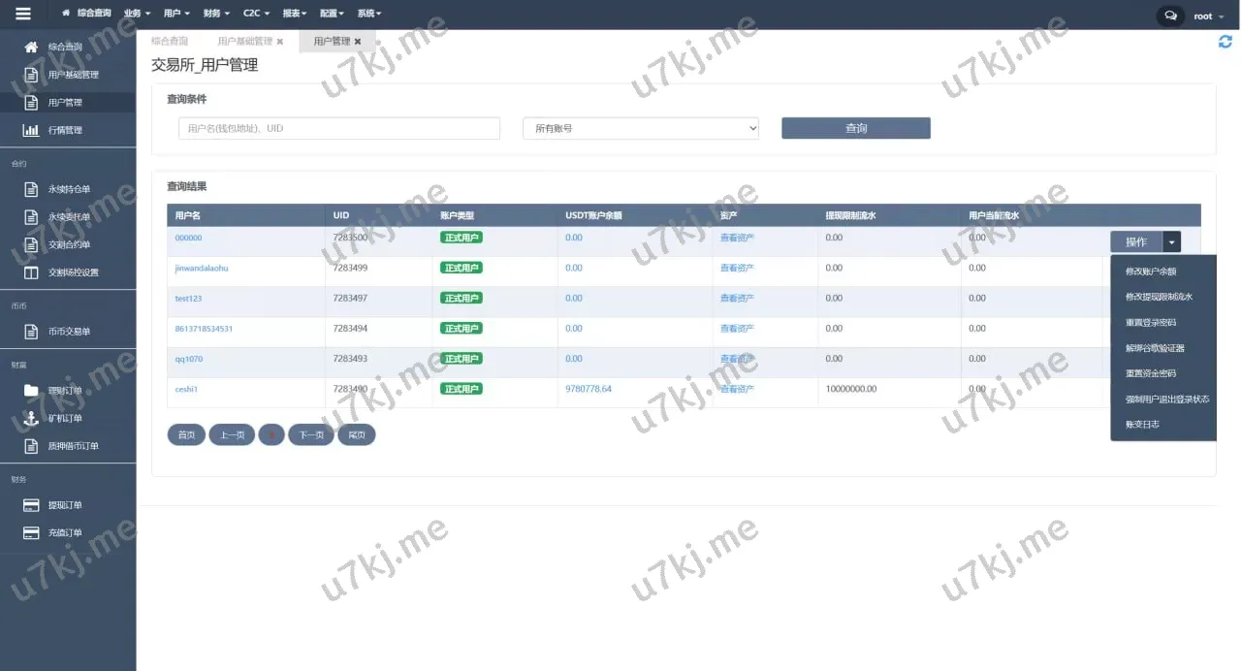Open the 所有账号 account type dropdown

[640, 128]
